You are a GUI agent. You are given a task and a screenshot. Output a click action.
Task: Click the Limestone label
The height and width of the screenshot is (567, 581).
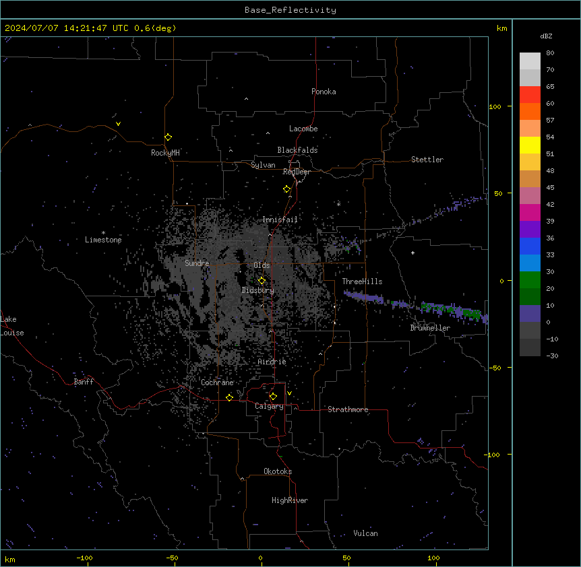click(103, 240)
